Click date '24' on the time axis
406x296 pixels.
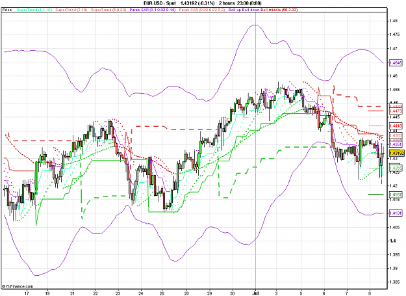(x=141, y=293)
